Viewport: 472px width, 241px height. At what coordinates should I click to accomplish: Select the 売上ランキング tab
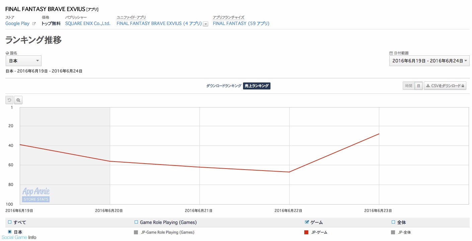pyautogui.click(x=256, y=86)
